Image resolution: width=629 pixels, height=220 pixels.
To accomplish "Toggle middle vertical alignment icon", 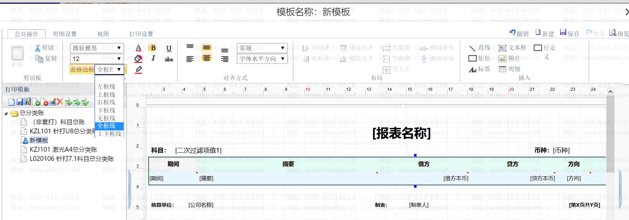I will coord(207,47).
